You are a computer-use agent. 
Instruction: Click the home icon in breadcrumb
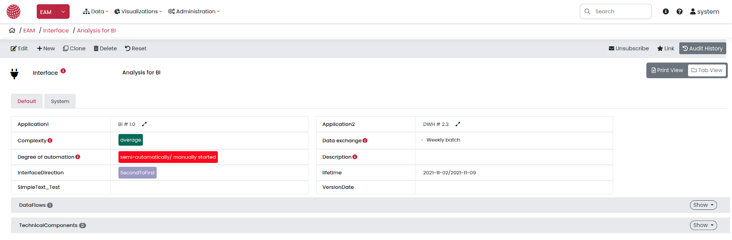pos(12,31)
